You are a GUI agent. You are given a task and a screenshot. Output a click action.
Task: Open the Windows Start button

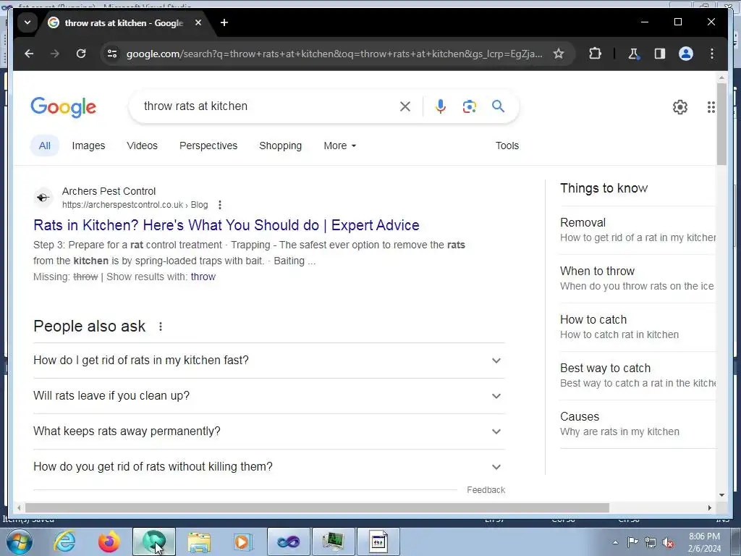(20, 542)
